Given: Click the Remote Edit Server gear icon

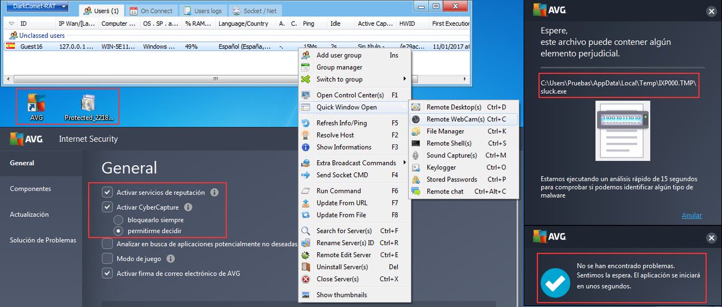Looking at the screenshot, I should [306, 255].
